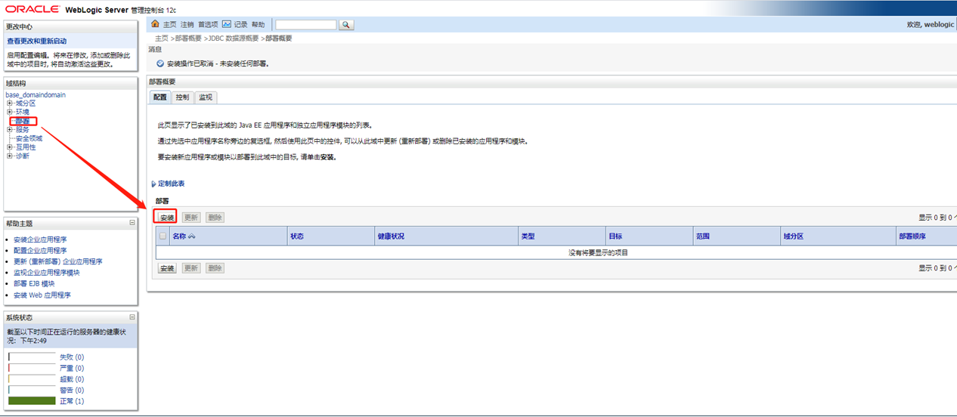Click the home icon in the top toolbar
Screen dimensions: 957x417
tap(156, 24)
